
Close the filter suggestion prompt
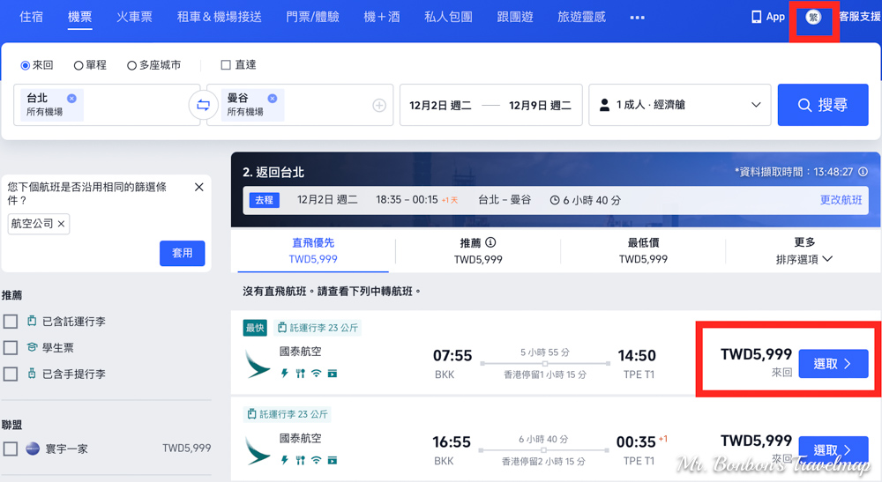pos(198,187)
